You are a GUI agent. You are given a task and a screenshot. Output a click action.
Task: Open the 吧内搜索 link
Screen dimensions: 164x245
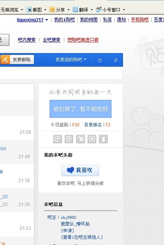tap(27, 40)
